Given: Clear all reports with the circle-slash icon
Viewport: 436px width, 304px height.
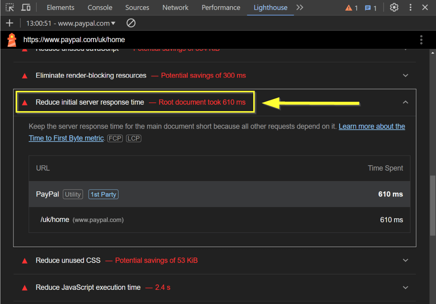Looking at the screenshot, I should pyautogui.click(x=131, y=23).
